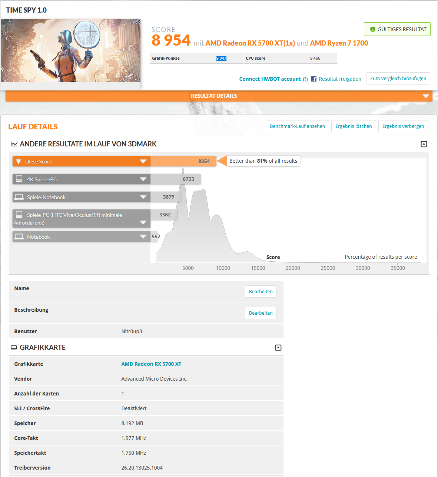Click the card icon beside Grafikkarte heading
Image resolution: width=438 pixels, height=477 pixels.
pos(14,347)
